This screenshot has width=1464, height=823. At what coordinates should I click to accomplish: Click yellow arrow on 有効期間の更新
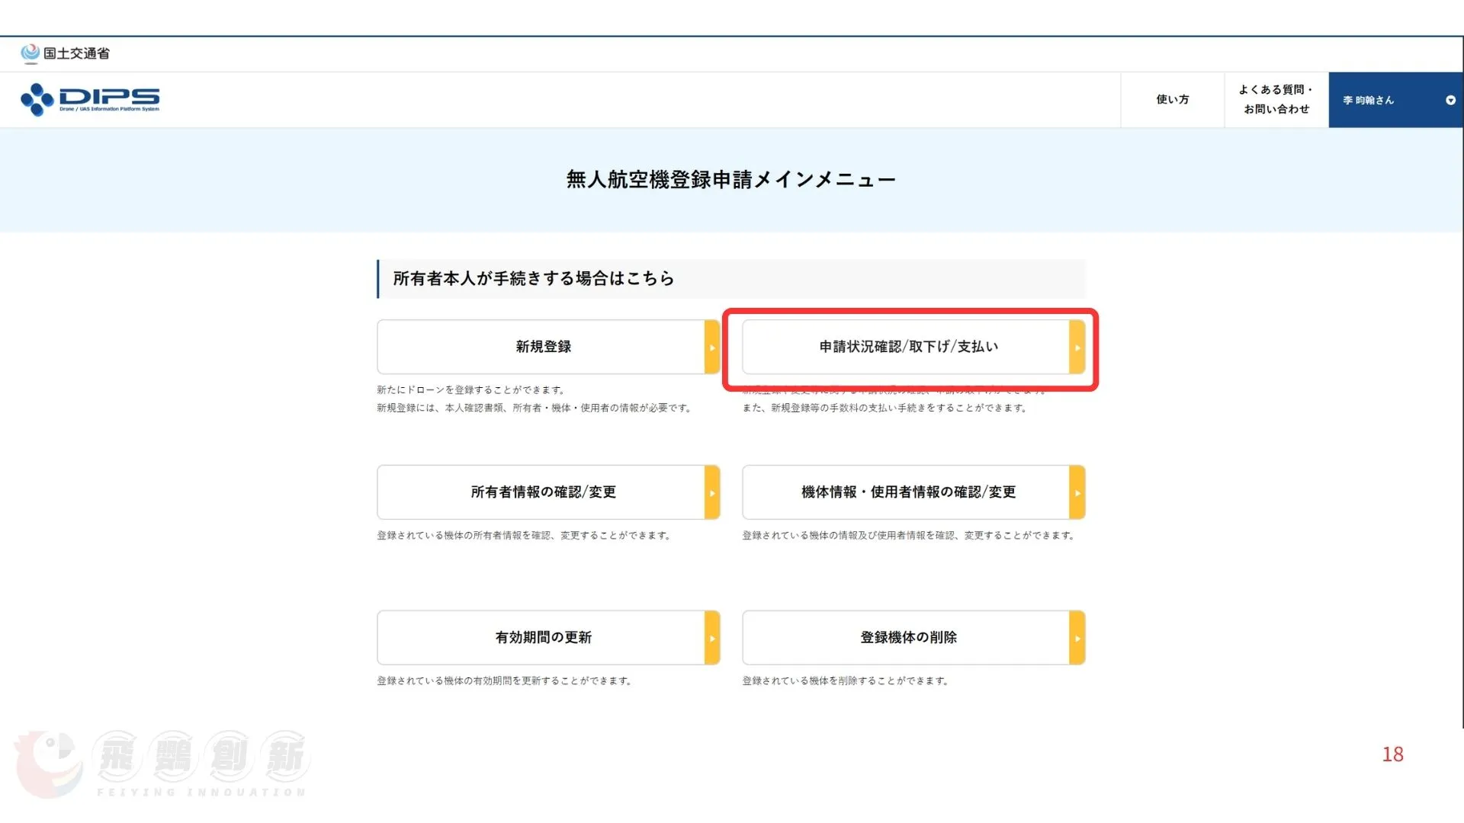tap(711, 639)
